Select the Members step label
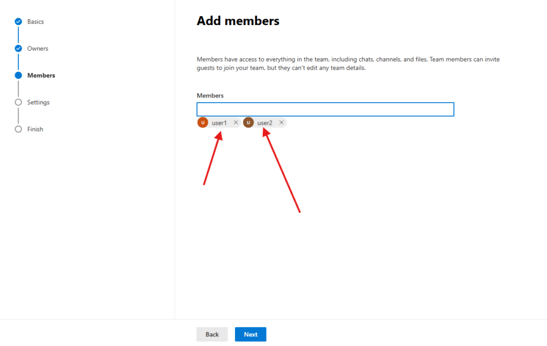Screen dimensions: 547x346 pyautogui.click(x=41, y=75)
